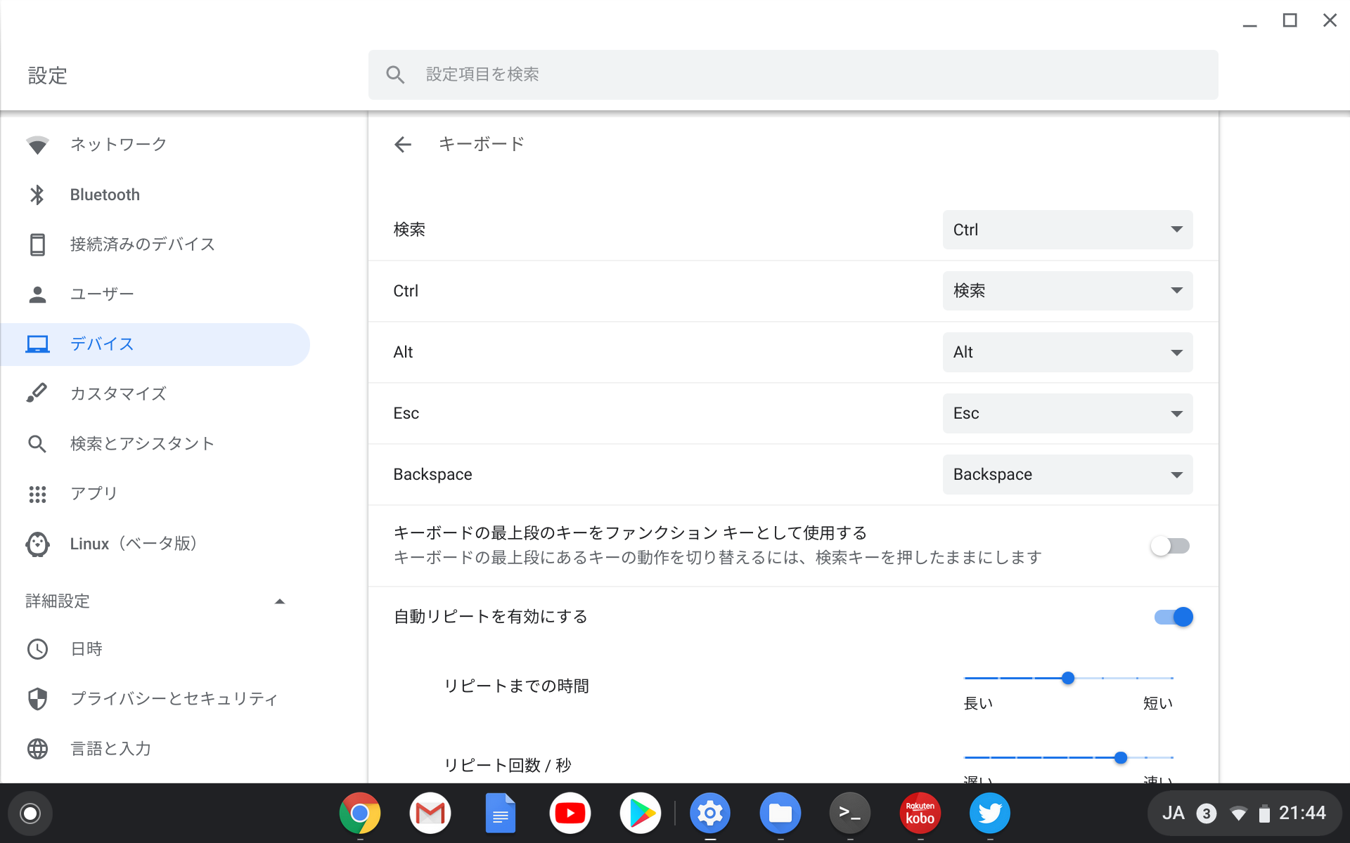Open the Ctrl key mapping dropdown
1350x843 pixels.
pyautogui.click(x=1067, y=291)
